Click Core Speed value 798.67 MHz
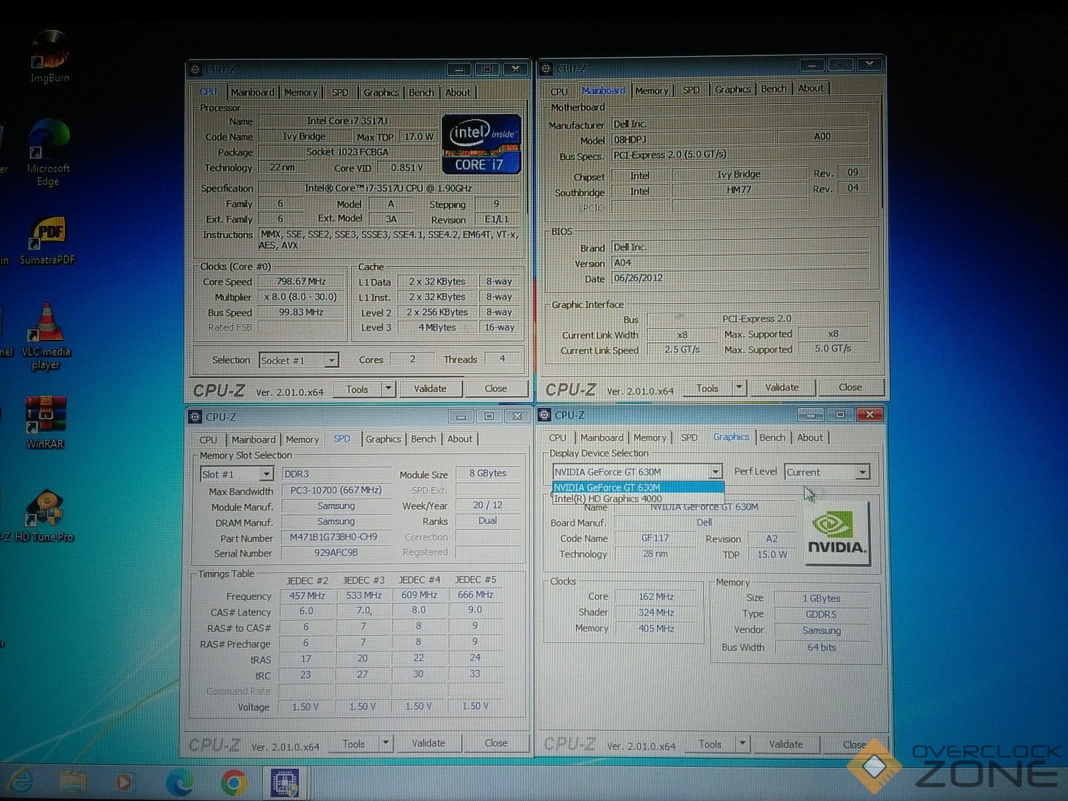Viewport: 1068px width, 801px height. pos(301,282)
